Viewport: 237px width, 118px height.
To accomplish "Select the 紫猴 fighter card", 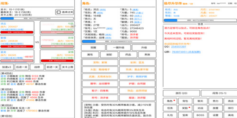I will point(17,42).
